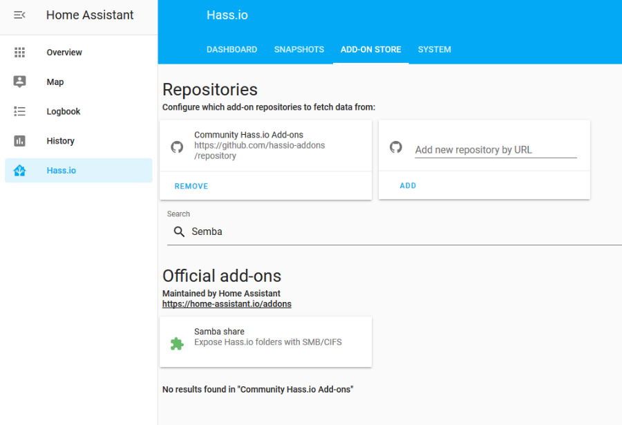Viewport: 622px width, 425px height.
Task: Collapse the sidebar with the menu icon
Action: 19,15
